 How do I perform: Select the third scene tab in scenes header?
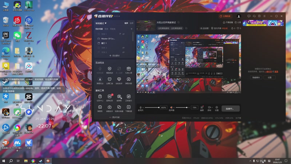pyautogui.click(x=113, y=29)
